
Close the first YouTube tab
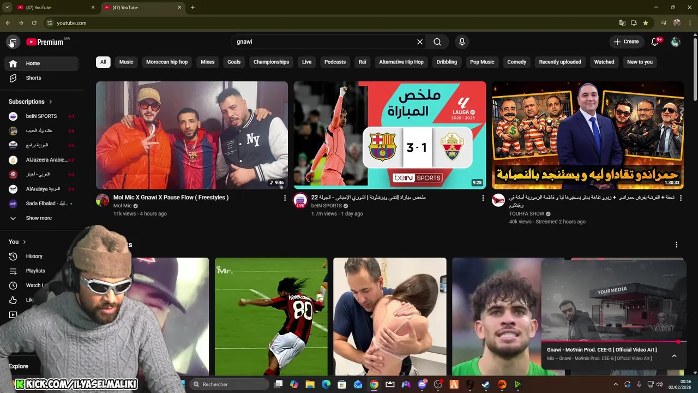(93, 8)
